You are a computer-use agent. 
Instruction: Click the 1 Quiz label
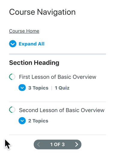62,88
